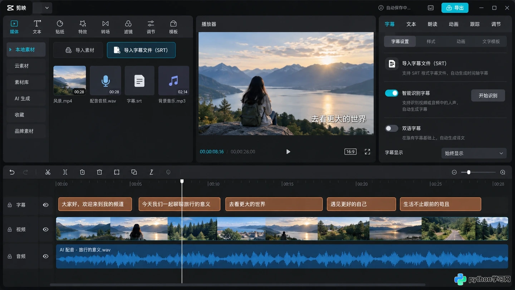Select the 风景.mp4 thumbnail
The height and width of the screenshot is (290, 515).
point(69,81)
